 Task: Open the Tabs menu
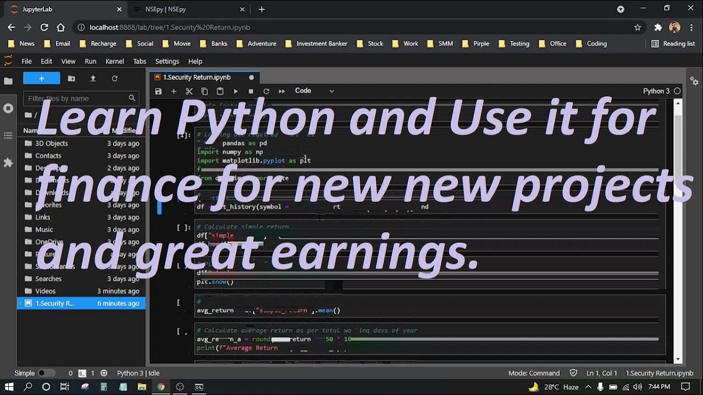coord(140,61)
